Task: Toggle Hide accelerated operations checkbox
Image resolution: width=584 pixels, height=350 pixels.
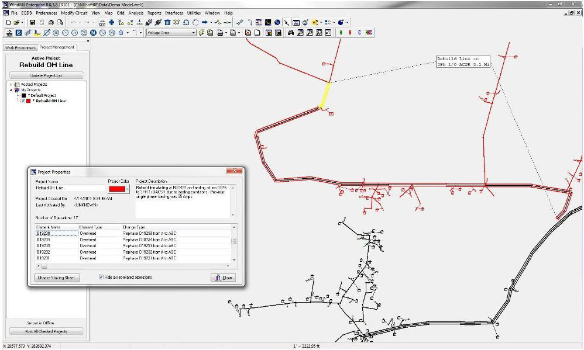Action: 101,277
